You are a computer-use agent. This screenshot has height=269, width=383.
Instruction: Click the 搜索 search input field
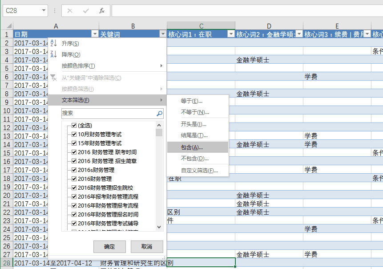coord(108,114)
